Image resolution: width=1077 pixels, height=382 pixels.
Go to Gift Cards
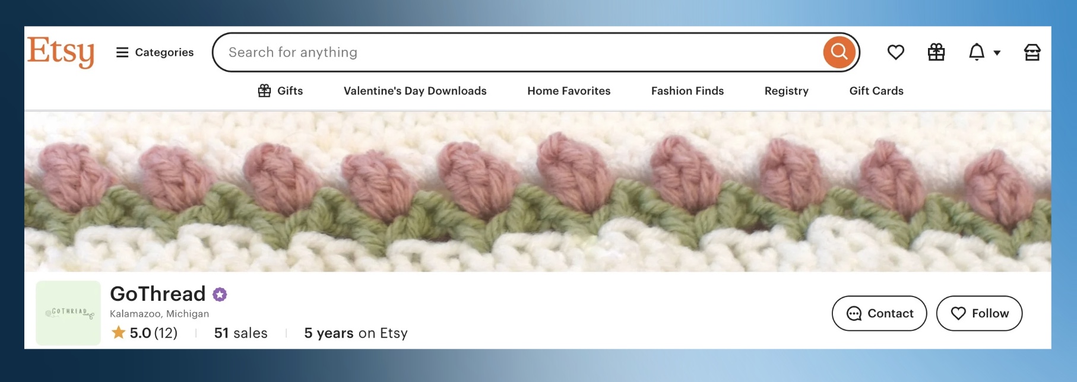coord(876,91)
